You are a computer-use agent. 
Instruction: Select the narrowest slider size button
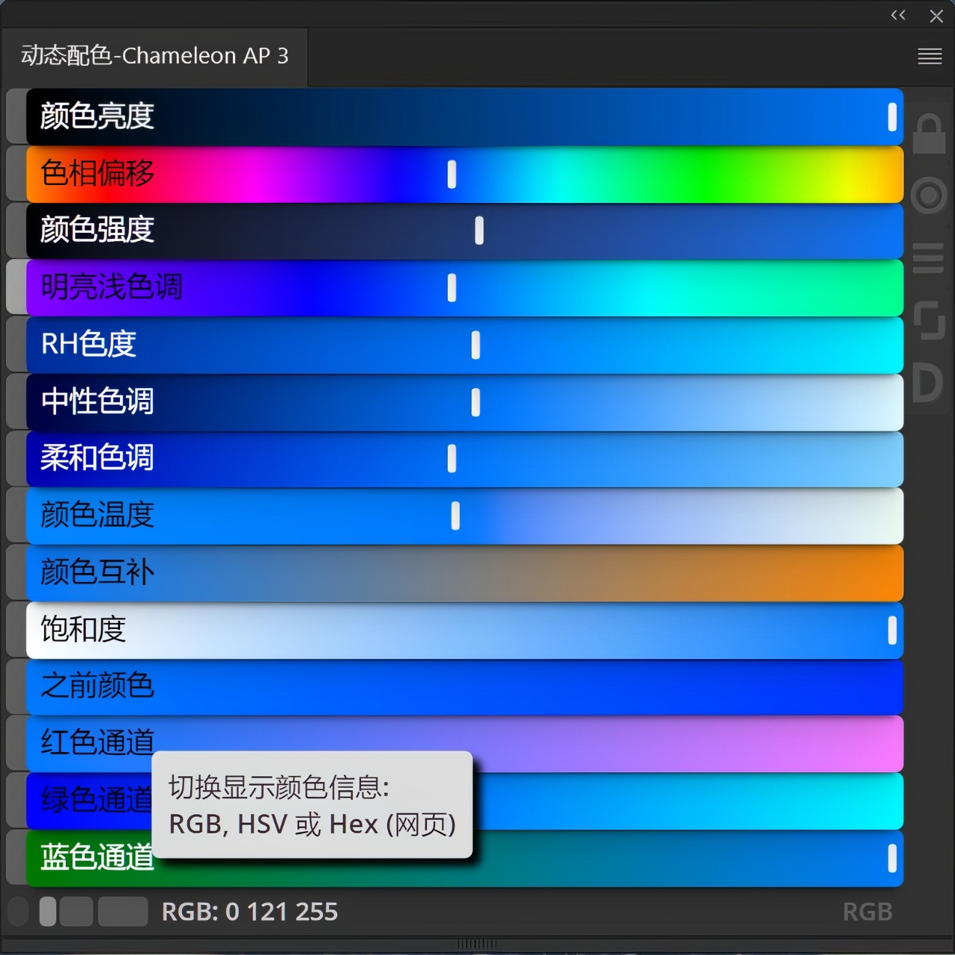[48, 912]
